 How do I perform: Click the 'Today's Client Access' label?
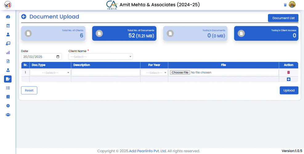[284, 30]
